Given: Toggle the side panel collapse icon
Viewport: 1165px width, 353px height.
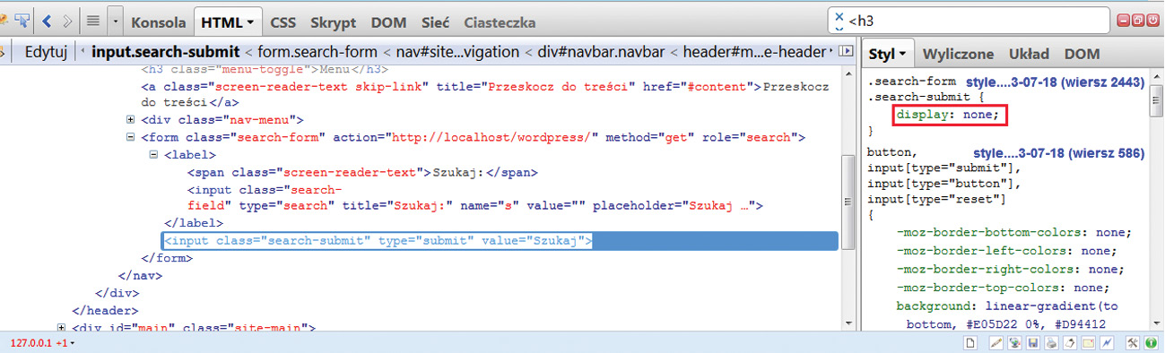Looking at the screenshot, I should tap(845, 52).
